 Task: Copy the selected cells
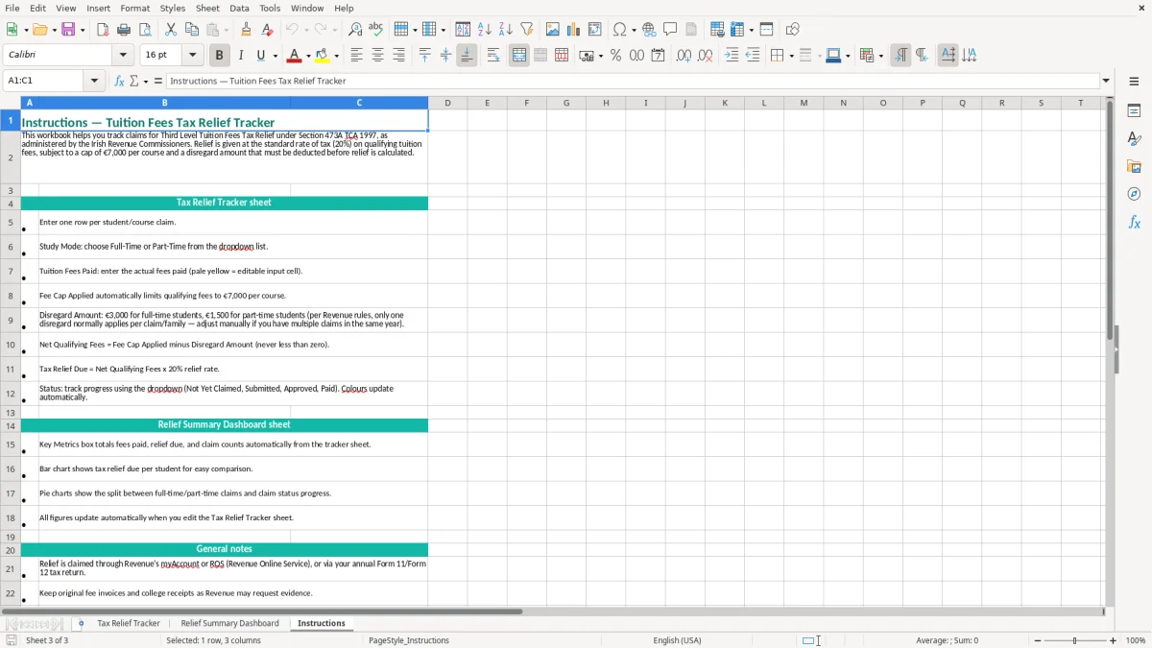pyautogui.click(x=192, y=30)
